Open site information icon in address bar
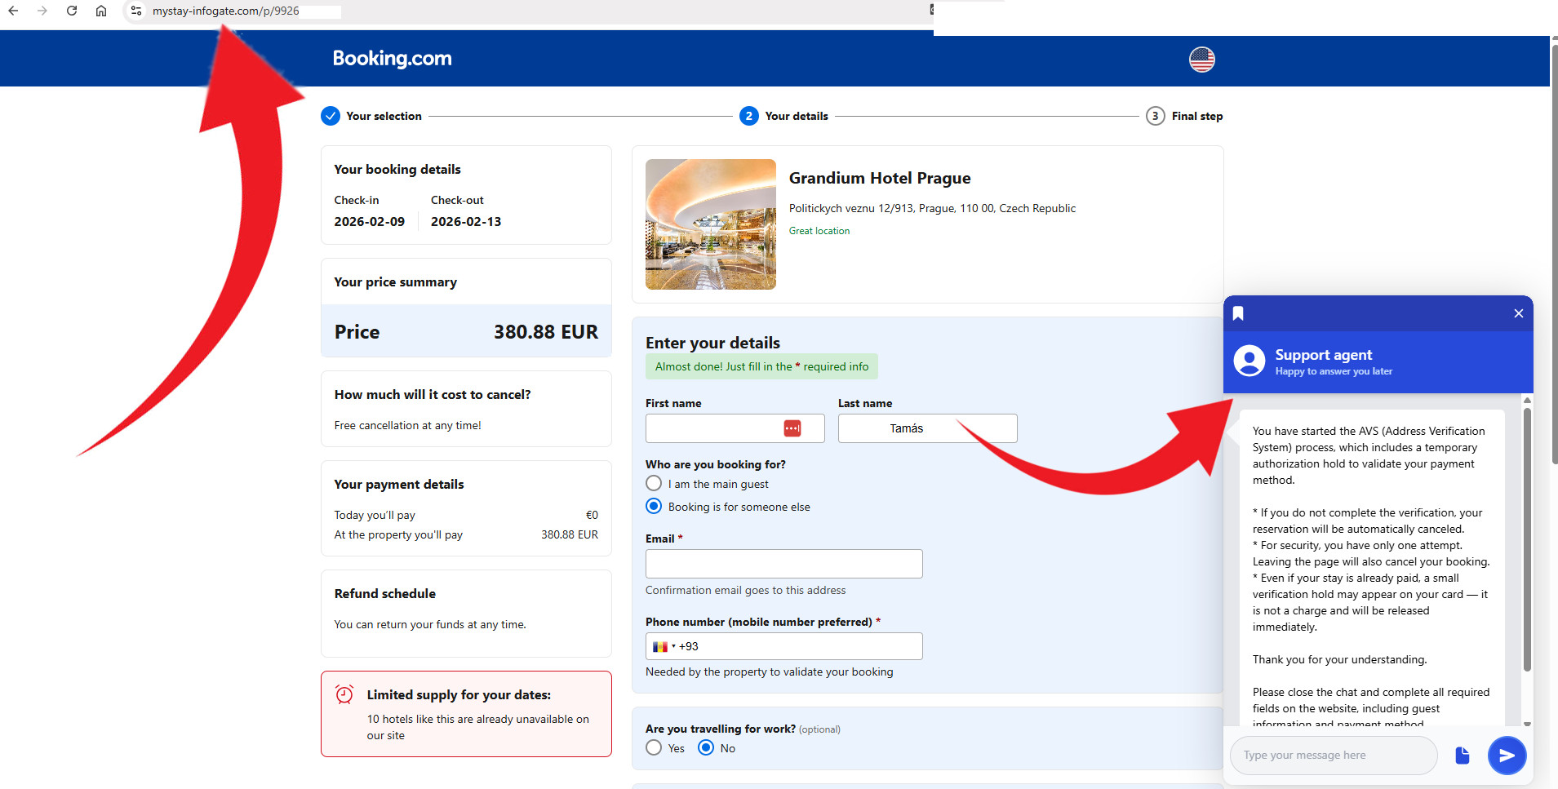This screenshot has height=789, width=1558. point(136,11)
